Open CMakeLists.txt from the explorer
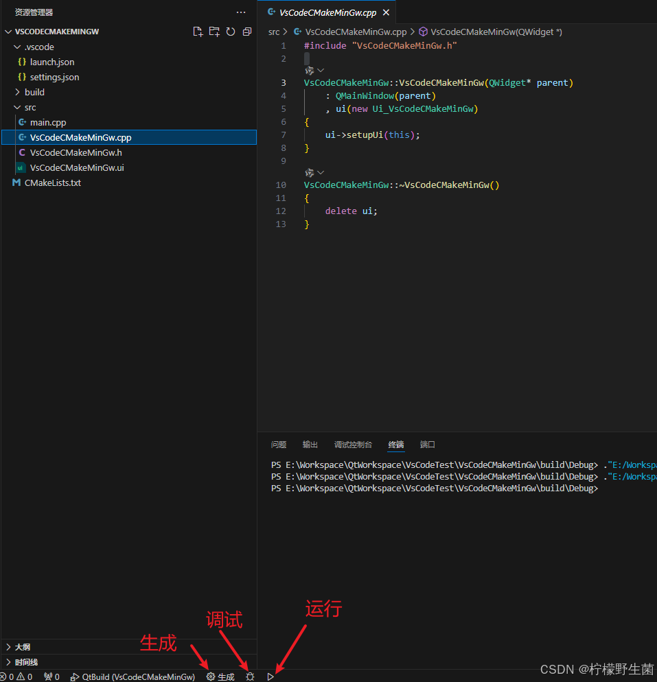657x682 pixels. (52, 183)
